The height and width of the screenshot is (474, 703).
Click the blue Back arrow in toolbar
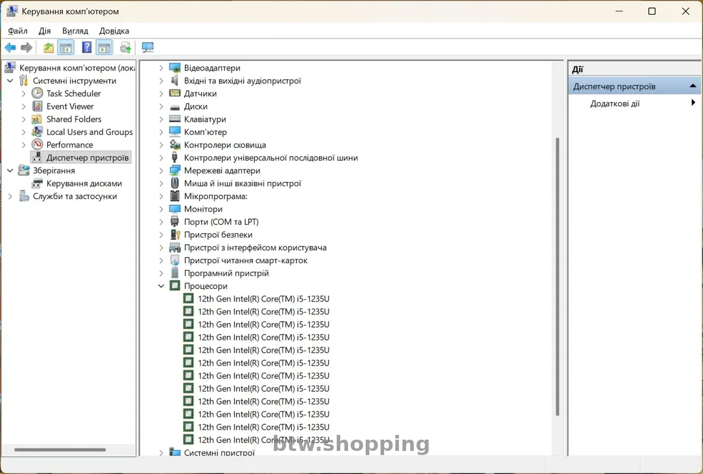(10, 48)
